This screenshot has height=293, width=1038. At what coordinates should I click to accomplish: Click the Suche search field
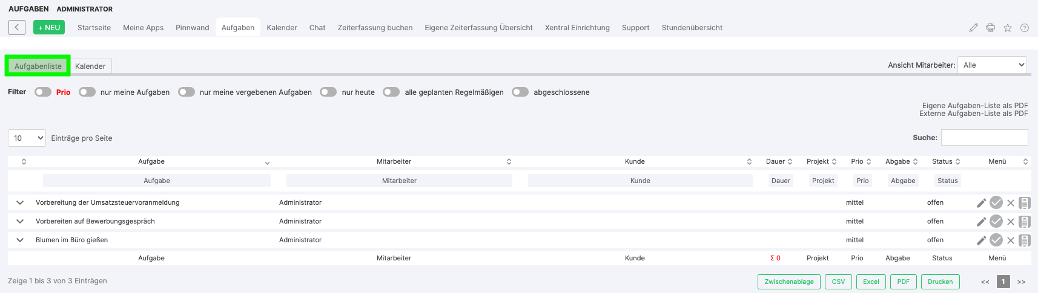(x=984, y=138)
